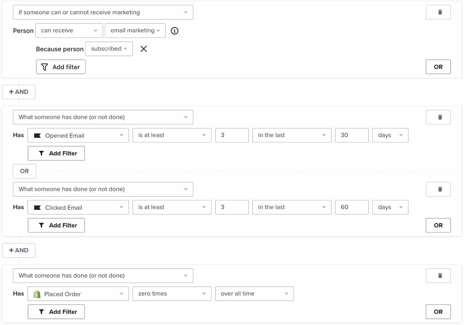Open the 'Opened Email' metric dropdown
Image resolution: width=464 pixels, height=325 pixels.
click(x=78, y=135)
